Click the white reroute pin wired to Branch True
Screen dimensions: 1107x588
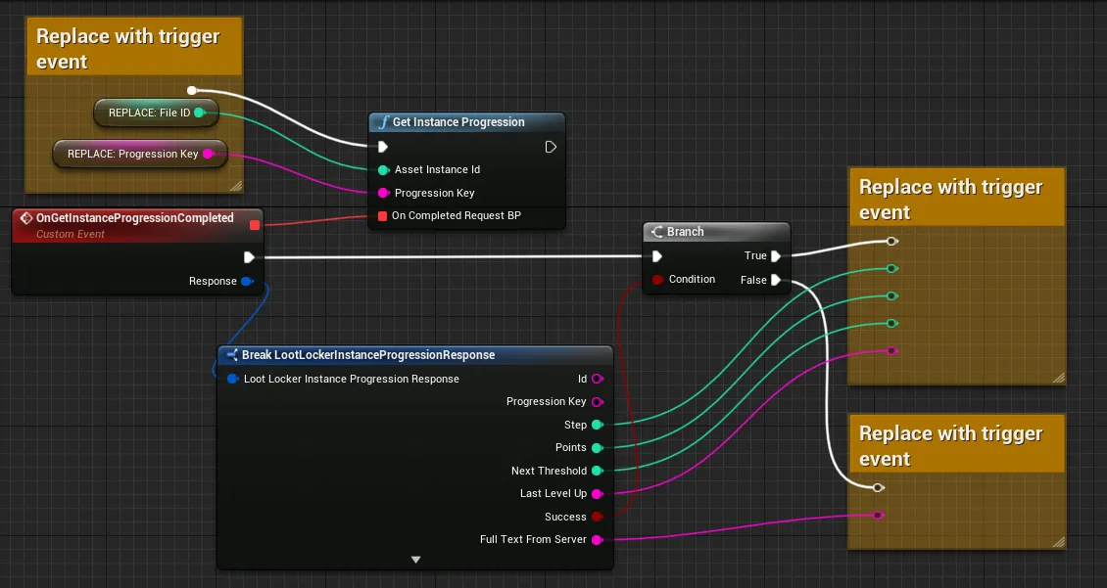(x=891, y=241)
